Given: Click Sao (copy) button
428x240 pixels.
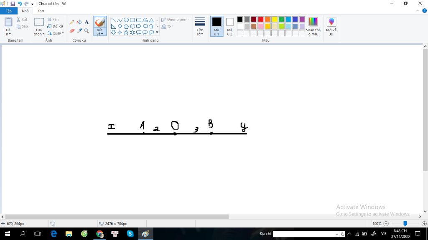Looking at the screenshot, I should (22, 26).
